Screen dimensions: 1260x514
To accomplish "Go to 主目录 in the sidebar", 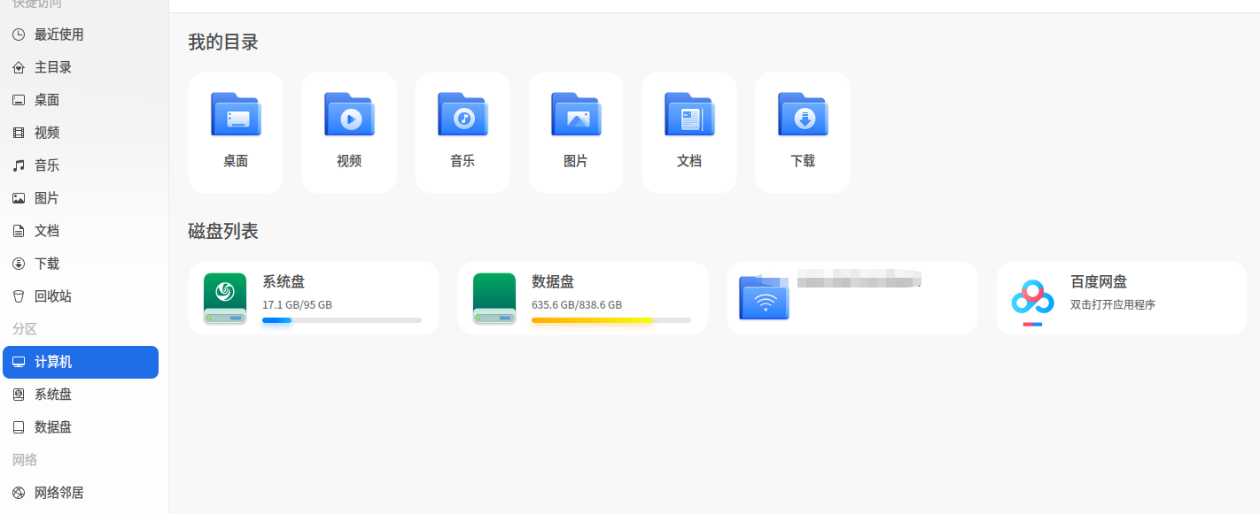I will [x=81, y=67].
